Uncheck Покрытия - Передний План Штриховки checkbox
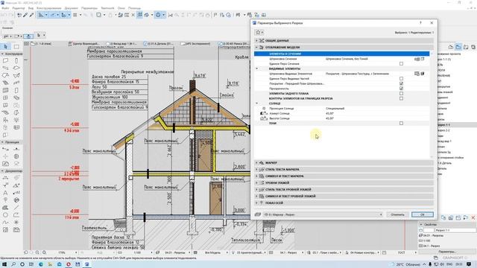 click(x=401, y=83)
